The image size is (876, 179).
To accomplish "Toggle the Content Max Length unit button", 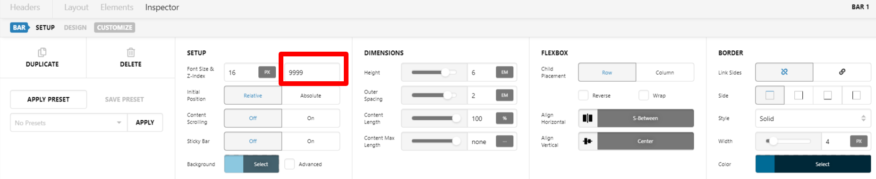I will click(504, 141).
